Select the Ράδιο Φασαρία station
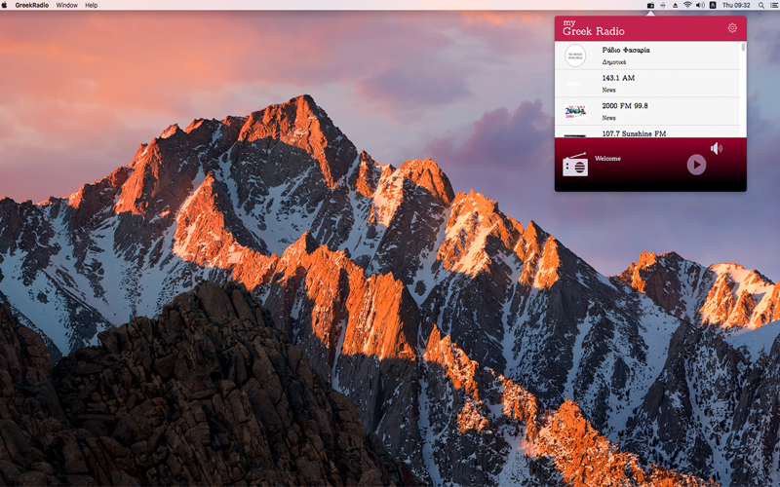The image size is (780, 487). pos(647,56)
